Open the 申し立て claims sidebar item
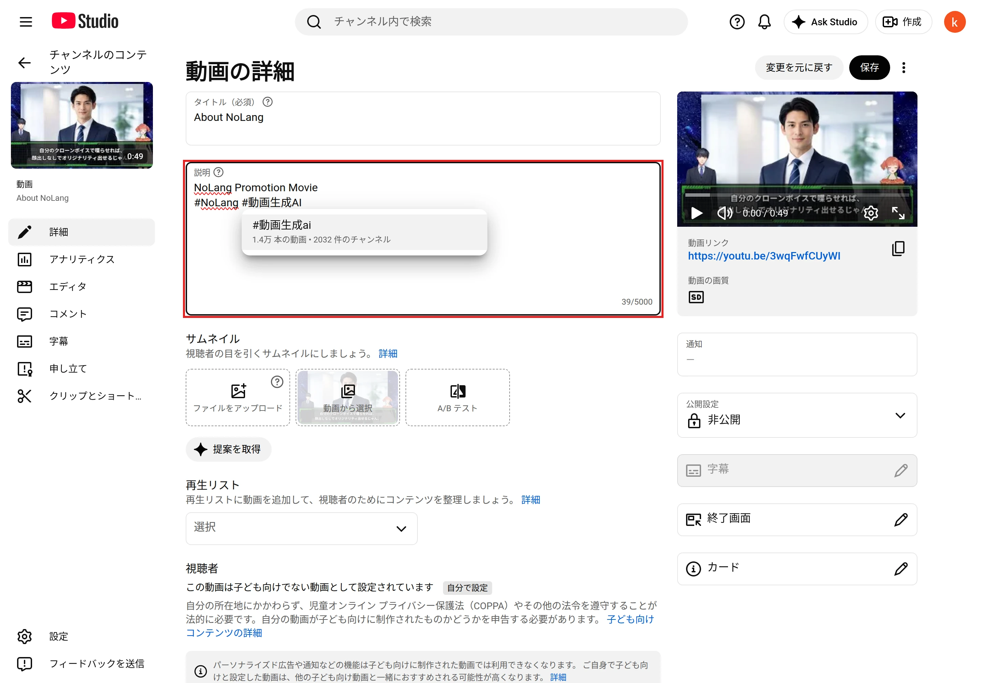Screen dimensions: 983x683 pyautogui.click(x=81, y=369)
